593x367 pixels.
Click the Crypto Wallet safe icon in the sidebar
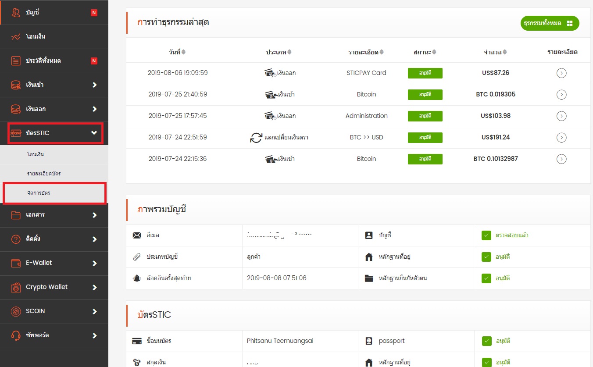point(16,287)
